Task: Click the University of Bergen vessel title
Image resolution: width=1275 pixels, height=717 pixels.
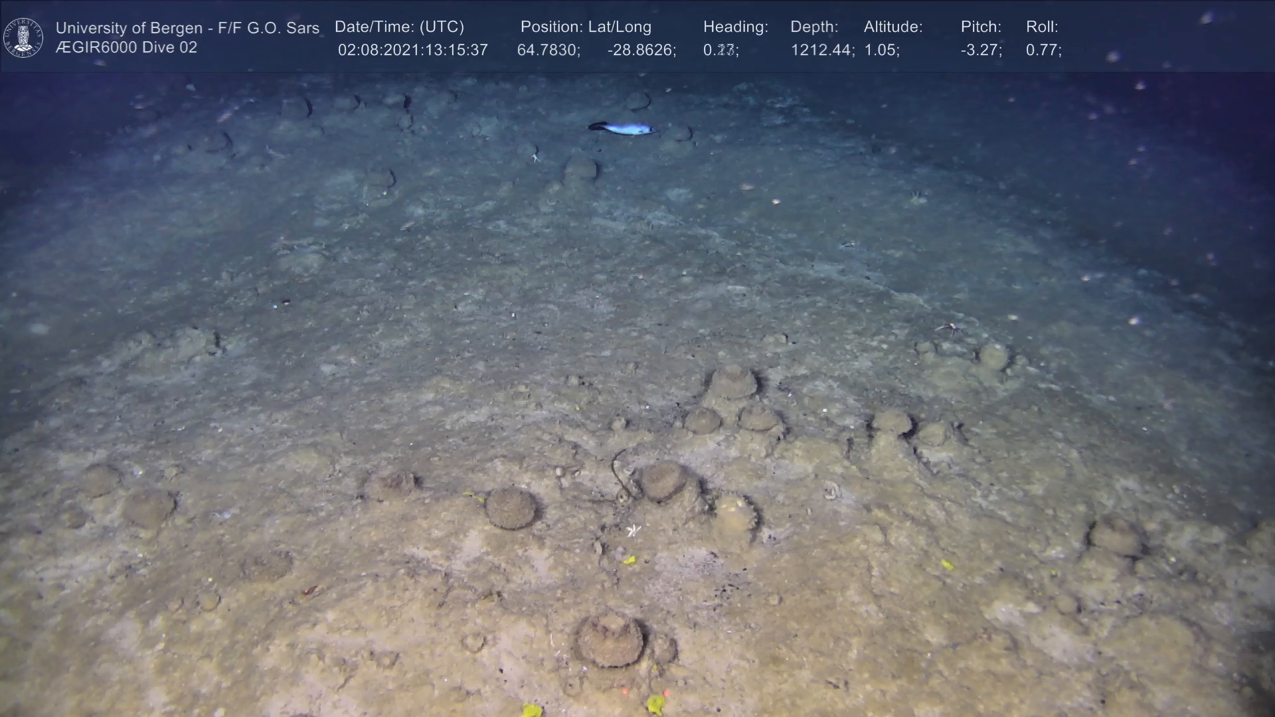Action: pos(187,28)
